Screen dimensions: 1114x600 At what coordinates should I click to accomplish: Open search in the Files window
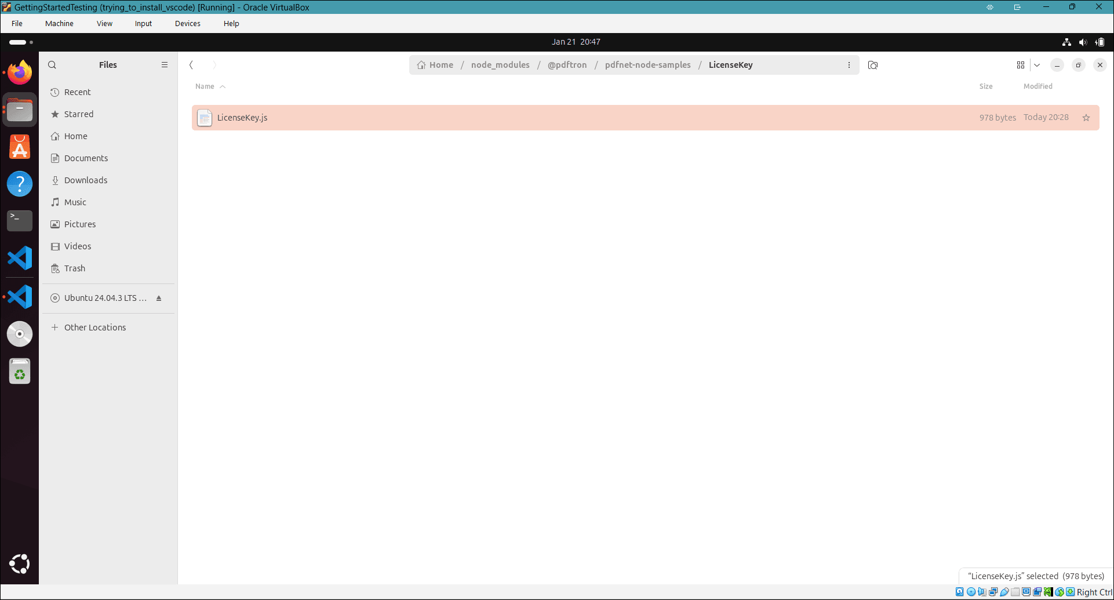pyautogui.click(x=52, y=64)
